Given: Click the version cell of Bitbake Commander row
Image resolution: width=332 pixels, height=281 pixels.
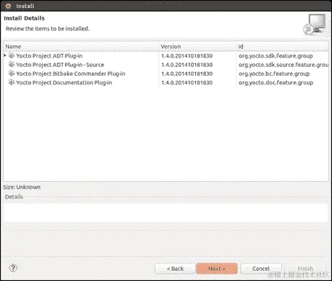Looking at the screenshot, I should (187, 74).
